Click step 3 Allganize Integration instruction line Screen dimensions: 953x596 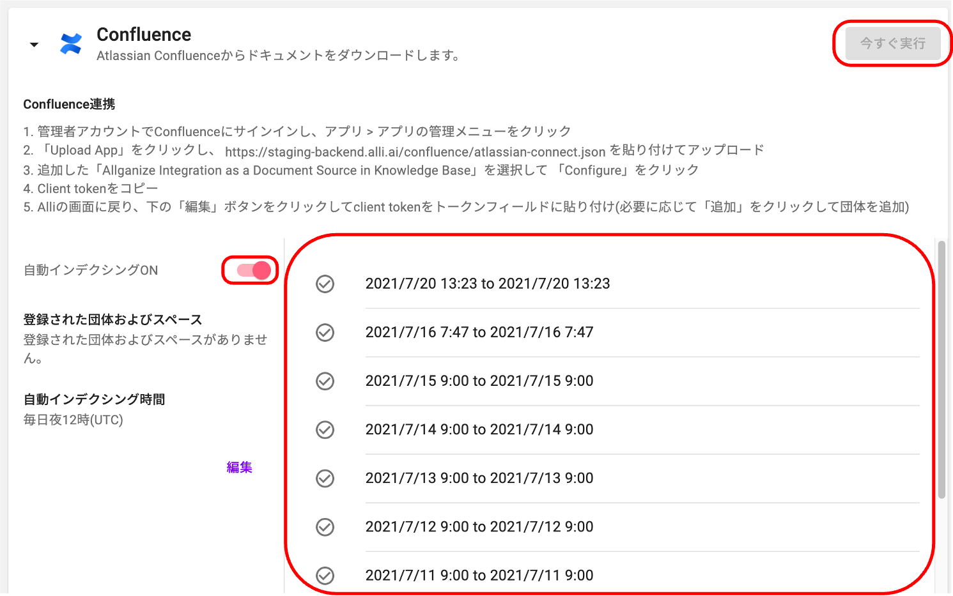(361, 171)
